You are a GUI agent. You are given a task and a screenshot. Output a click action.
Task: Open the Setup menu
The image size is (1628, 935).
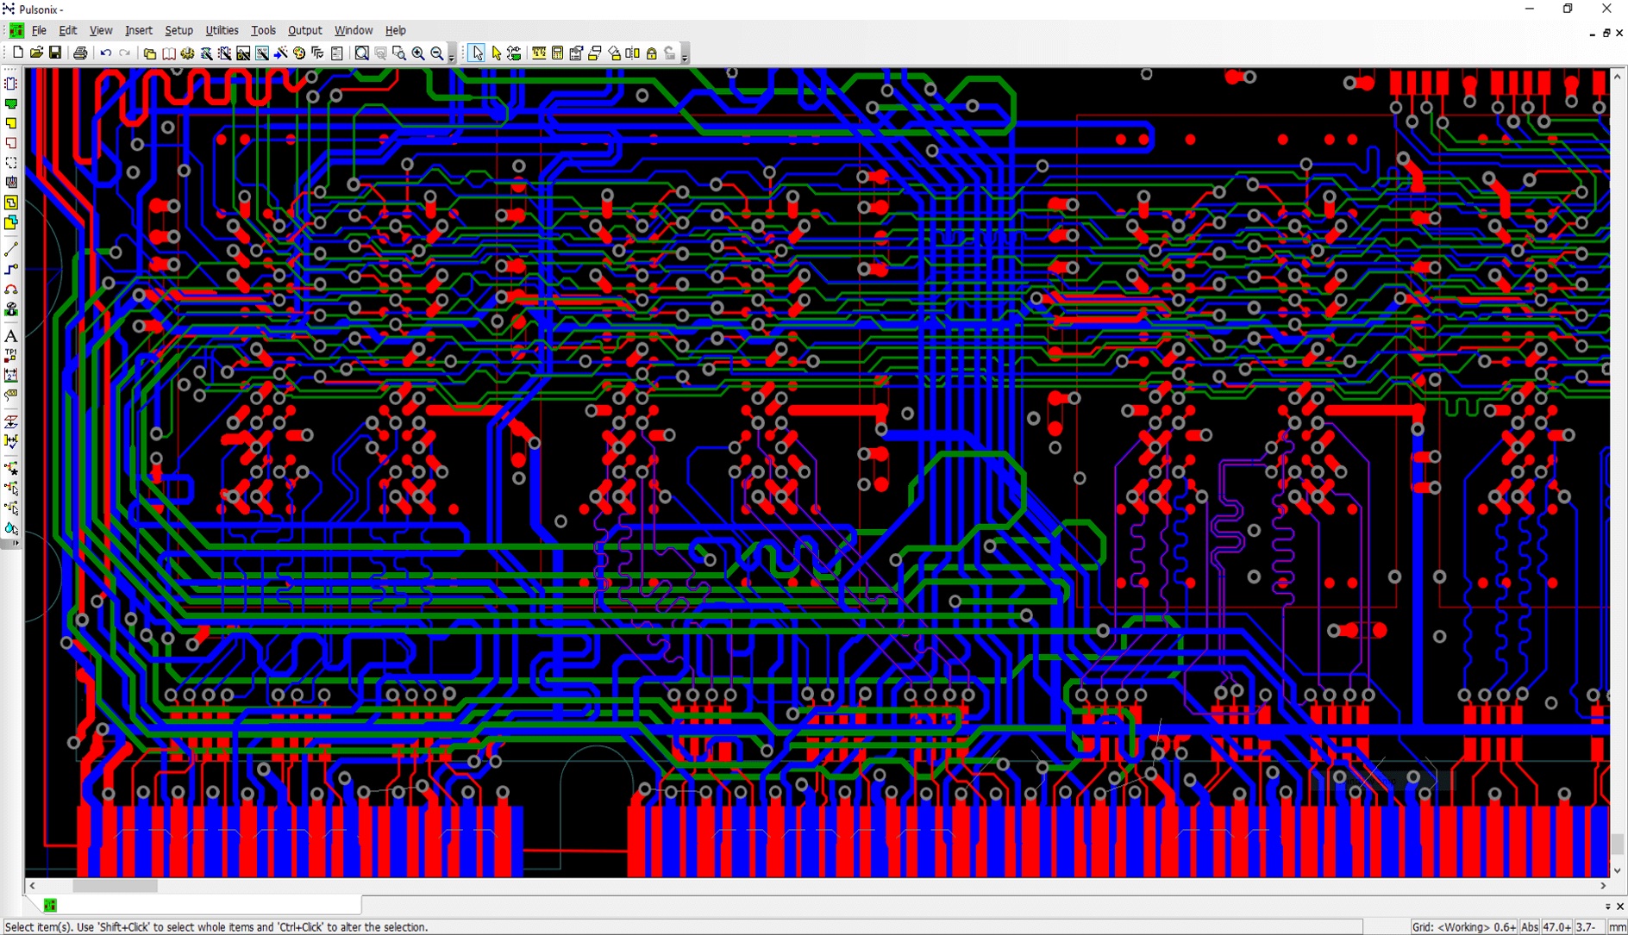(x=178, y=30)
